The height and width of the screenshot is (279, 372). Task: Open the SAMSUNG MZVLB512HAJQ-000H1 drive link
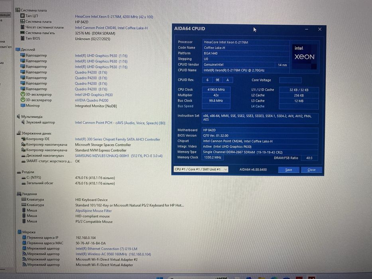[119, 156]
